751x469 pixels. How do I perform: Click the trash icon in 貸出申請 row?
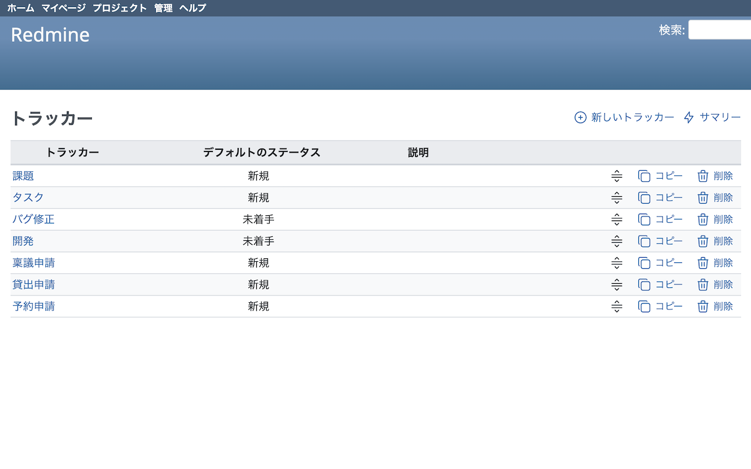point(703,285)
